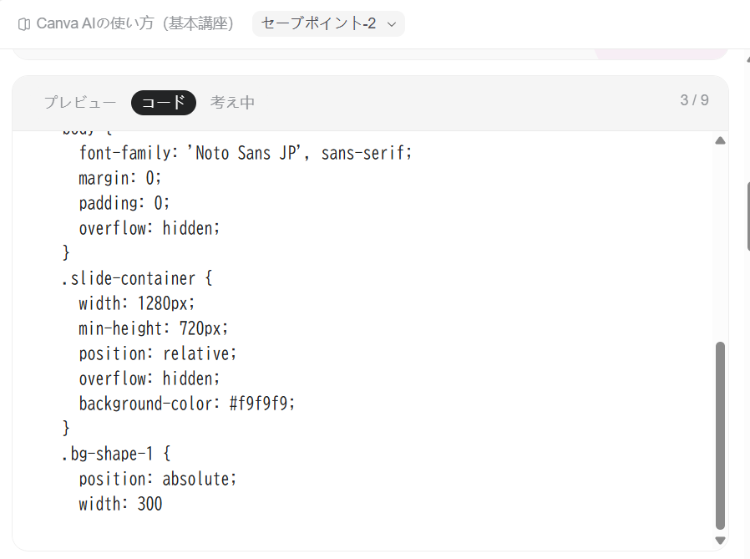Select the コード tab
The height and width of the screenshot is (559, 750).
pos(164,103)
